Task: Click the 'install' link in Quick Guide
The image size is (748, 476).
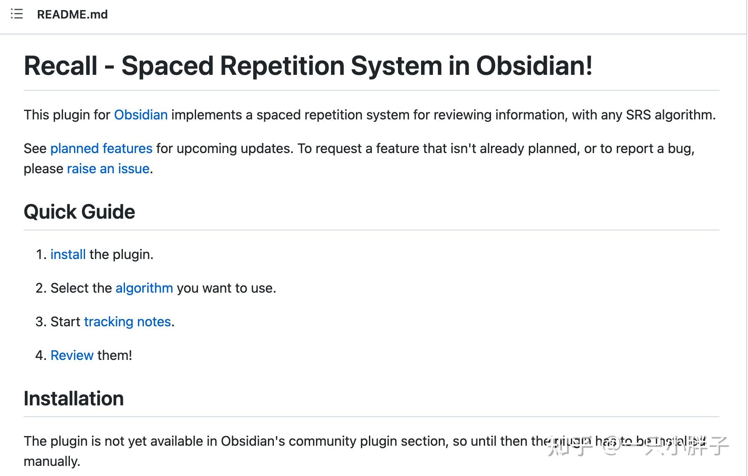Action: tap(68, 254)
